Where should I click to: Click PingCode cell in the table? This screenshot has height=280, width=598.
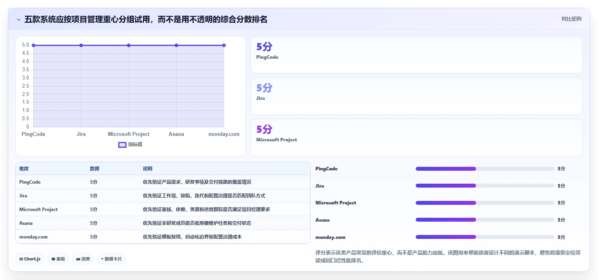point(30,182)
